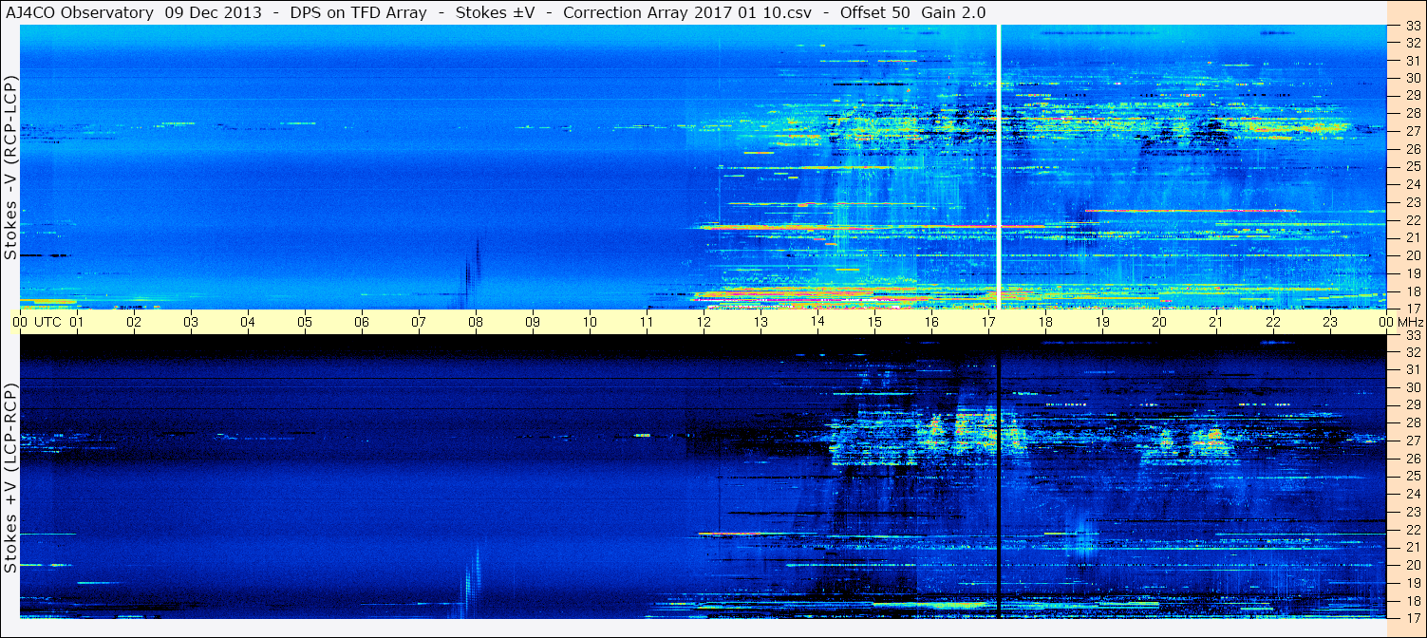Viewport: 1427px width, 638px height.
Task: Select the 21 hour mark on time axis
Action: click(1216, 322)
